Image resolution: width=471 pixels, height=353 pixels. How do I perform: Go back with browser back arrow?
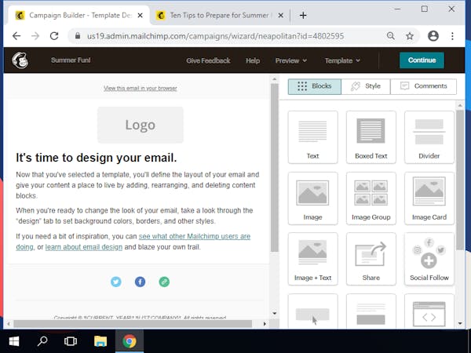[x=16, y=36]
